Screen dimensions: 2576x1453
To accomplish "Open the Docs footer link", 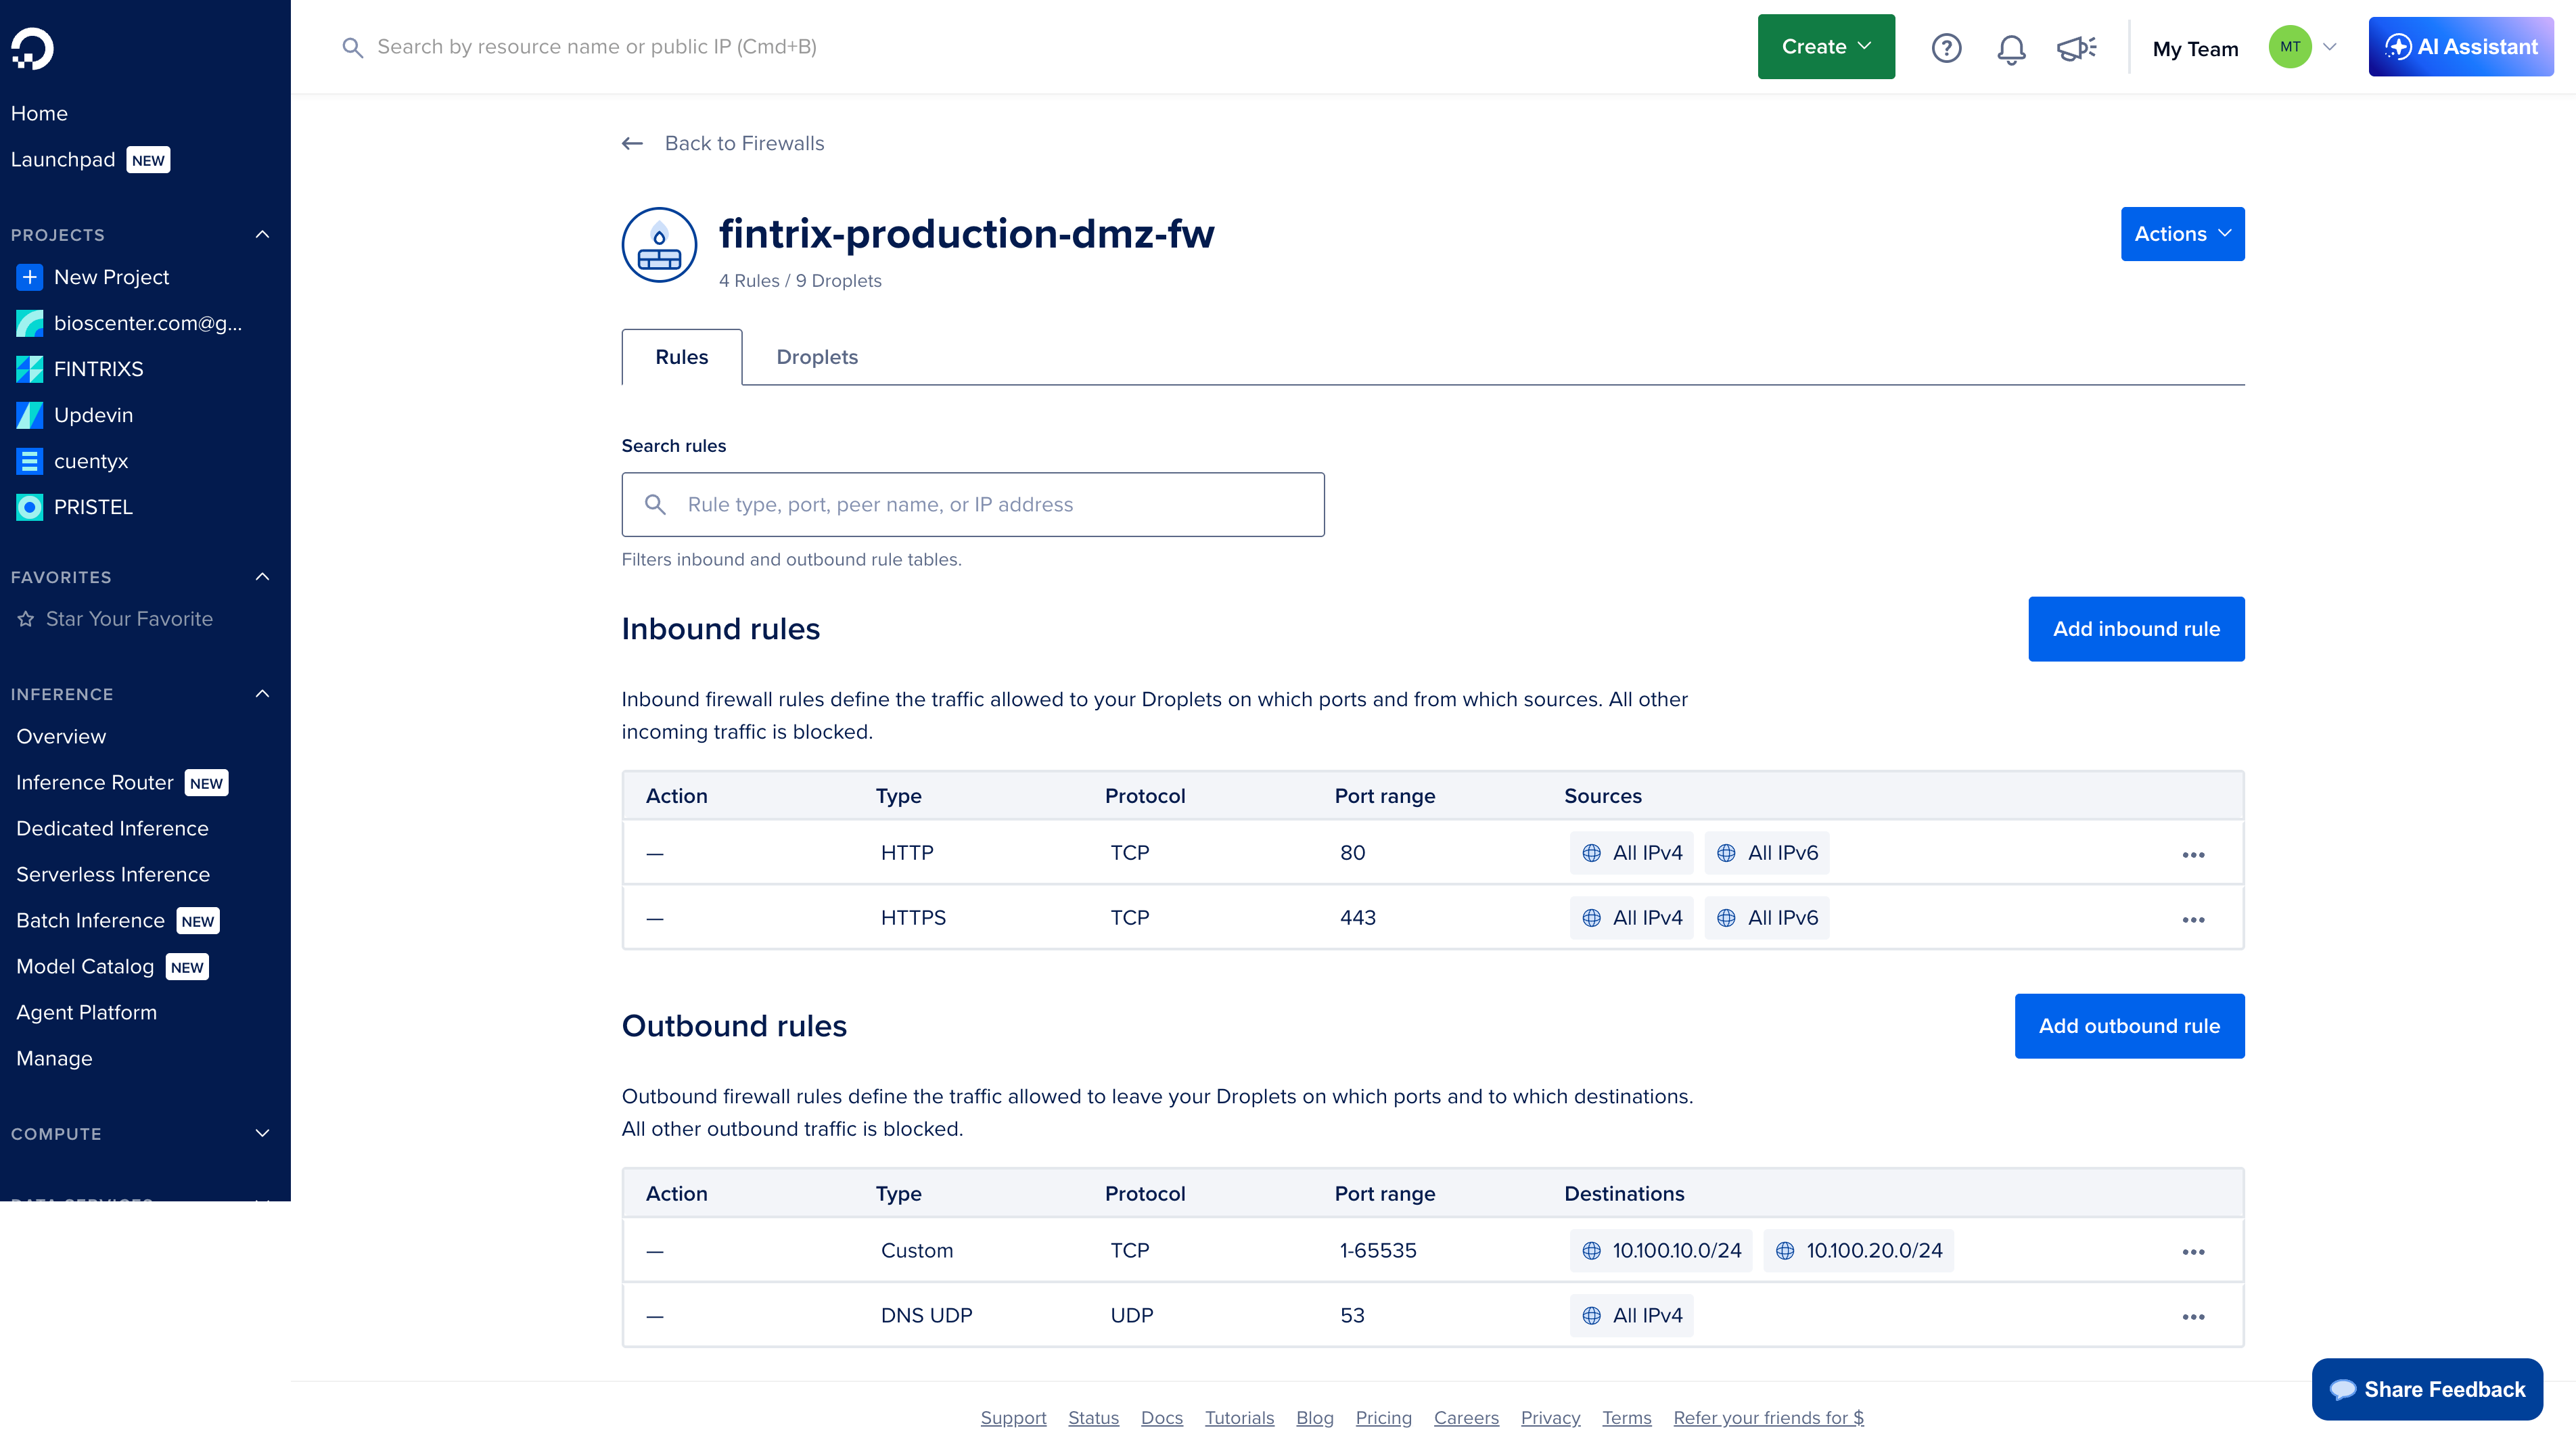I will 1161,1417.
